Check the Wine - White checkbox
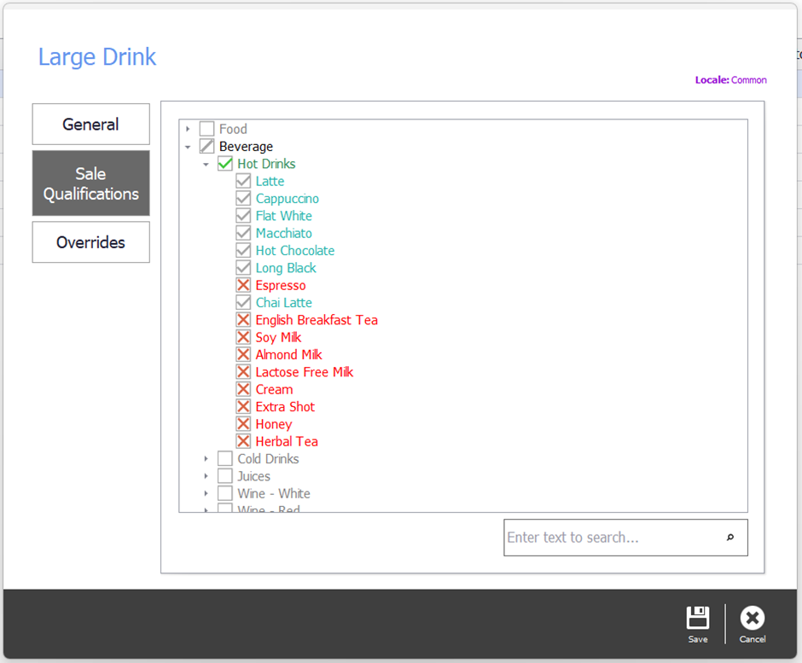Image resolution: width=802 pixels, height=663 pixels. [225, 494]
